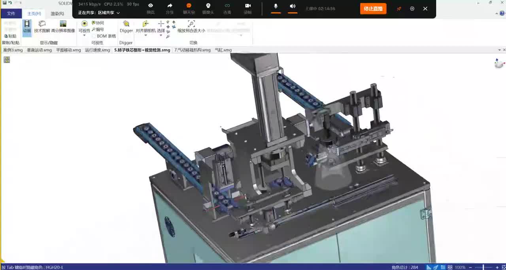Screen dimensions: 506x270
Task: Open the 技术图解 technical illustration tool
Action: point(42,27)
